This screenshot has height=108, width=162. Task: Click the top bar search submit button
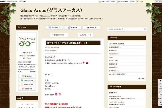[x=159, y=1]
